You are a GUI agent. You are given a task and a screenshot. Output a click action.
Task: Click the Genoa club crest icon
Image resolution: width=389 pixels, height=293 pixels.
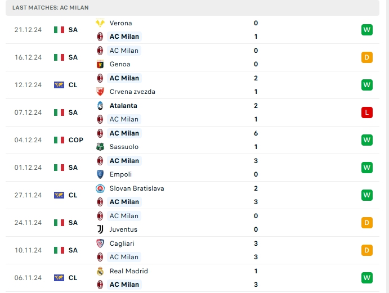click(100, 64)
